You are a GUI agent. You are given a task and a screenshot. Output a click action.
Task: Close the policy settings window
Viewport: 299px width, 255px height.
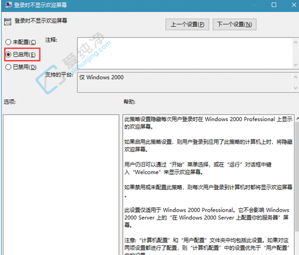click(294, 5)
